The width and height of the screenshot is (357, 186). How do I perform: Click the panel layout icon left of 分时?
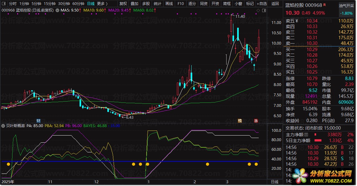point(4,4)
